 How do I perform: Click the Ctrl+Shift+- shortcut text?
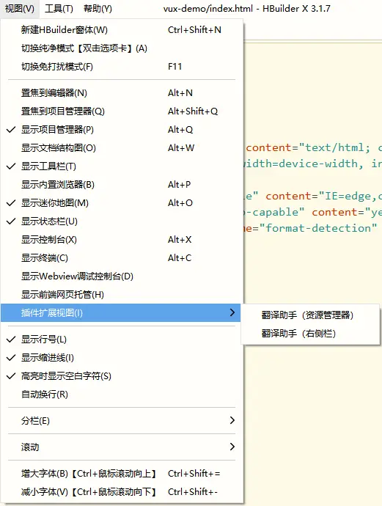pyautogui.click(x=193, y=492)
